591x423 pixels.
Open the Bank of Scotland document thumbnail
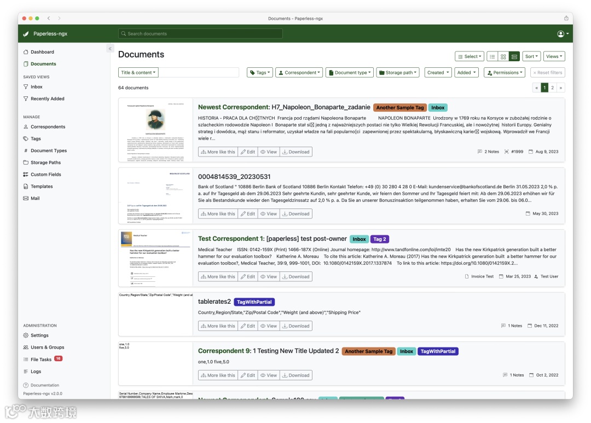(155, 196)
